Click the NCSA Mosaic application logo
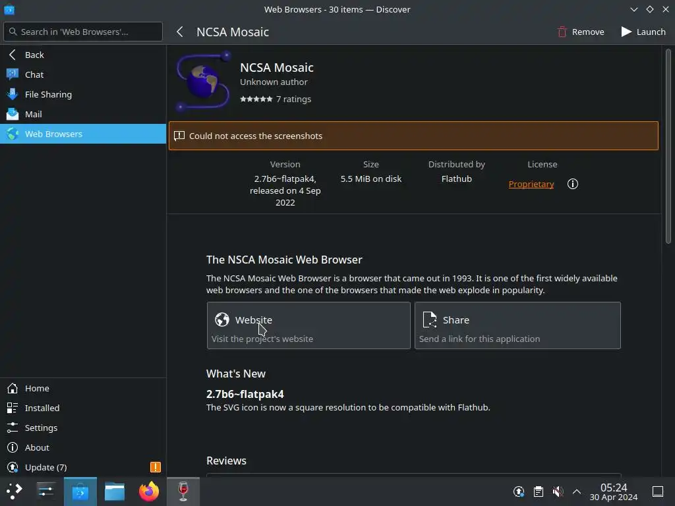Screen dimensions: 675x506 click(x=204, y=82)
